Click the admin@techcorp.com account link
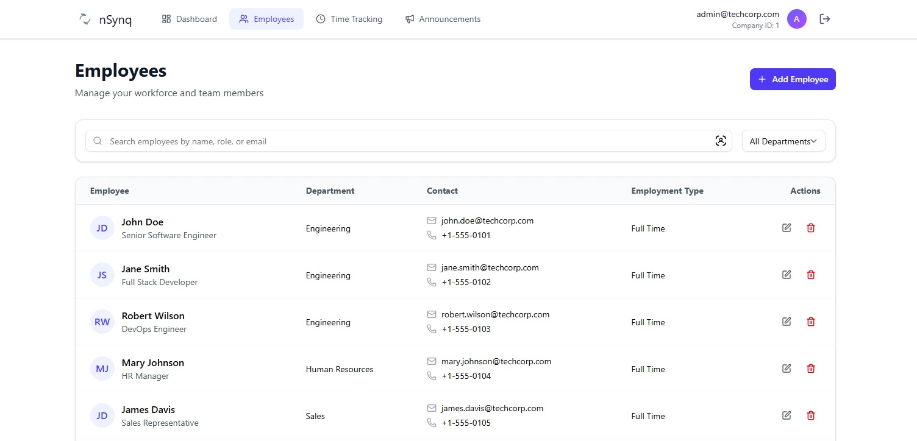 click(737, 14)
